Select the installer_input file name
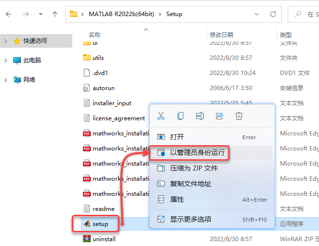 coord(112,103)
